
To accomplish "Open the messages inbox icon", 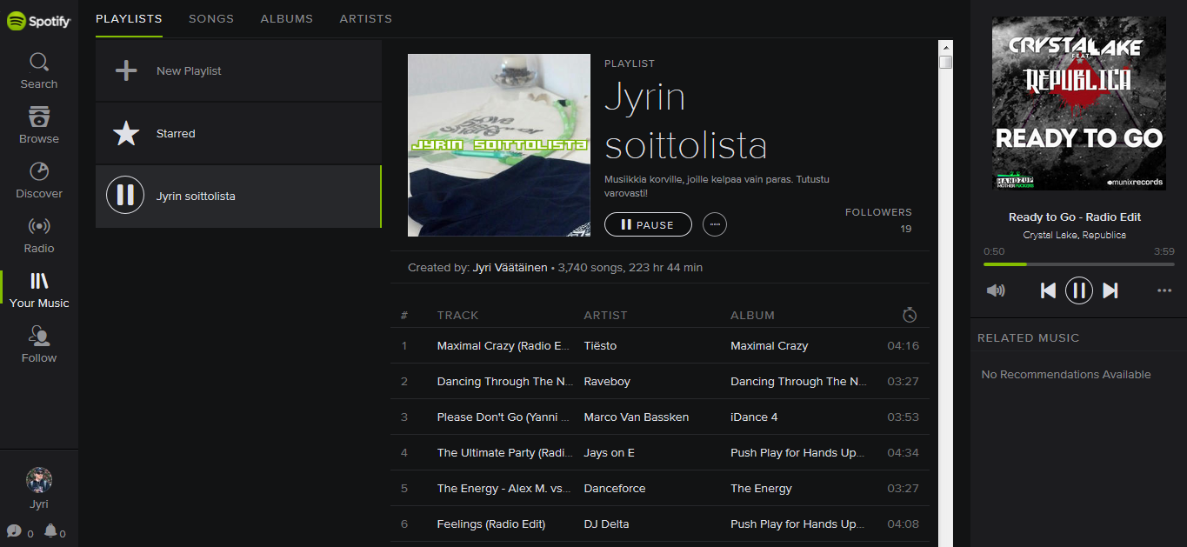I will tap(14, 530).
